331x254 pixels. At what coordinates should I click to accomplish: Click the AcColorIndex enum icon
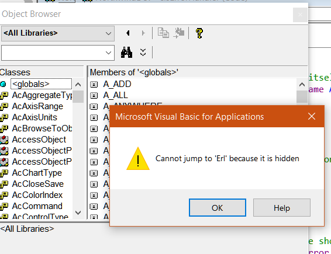4,195
